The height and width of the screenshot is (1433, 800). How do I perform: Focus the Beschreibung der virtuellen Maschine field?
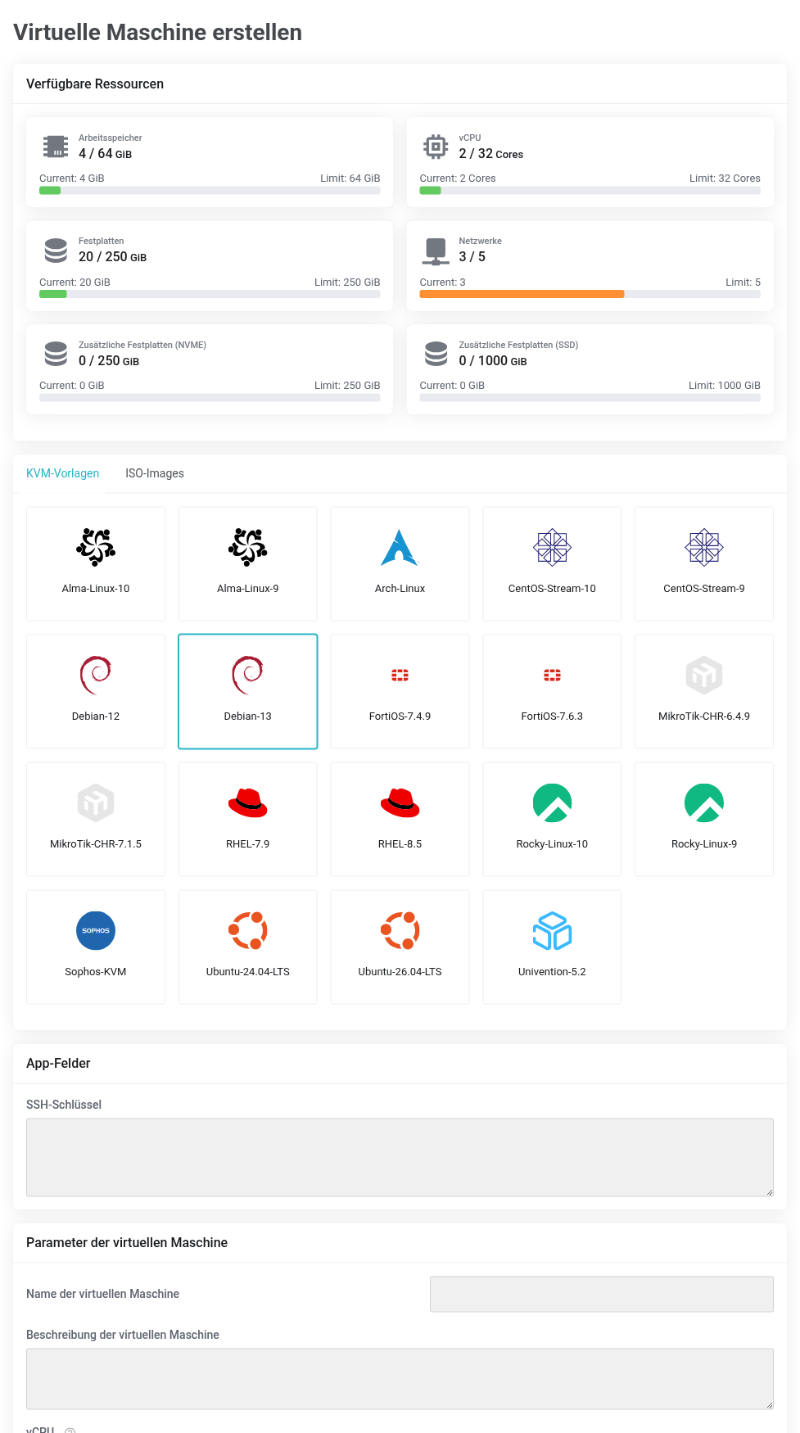pyautogui.click(x=400, y=1379)
